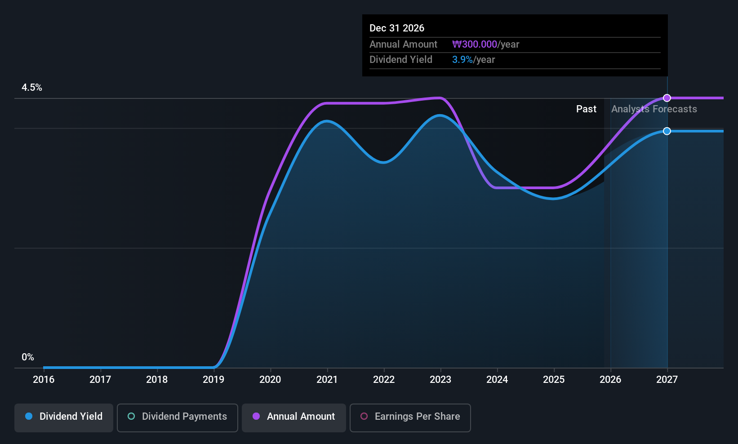The height and width of the screenshot is (444, 738).
Task: Toggle the Annual Amount series visibility
Action: click(294, 417)
